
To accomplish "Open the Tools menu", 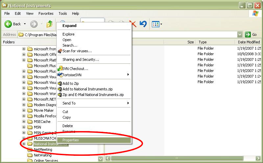I will (63, 13).
